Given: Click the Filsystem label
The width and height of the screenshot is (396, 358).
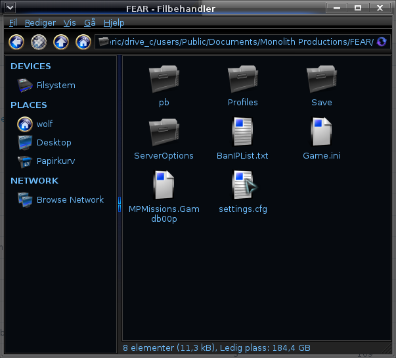Looking at the screenshot, I should click(x=56, y=86).
